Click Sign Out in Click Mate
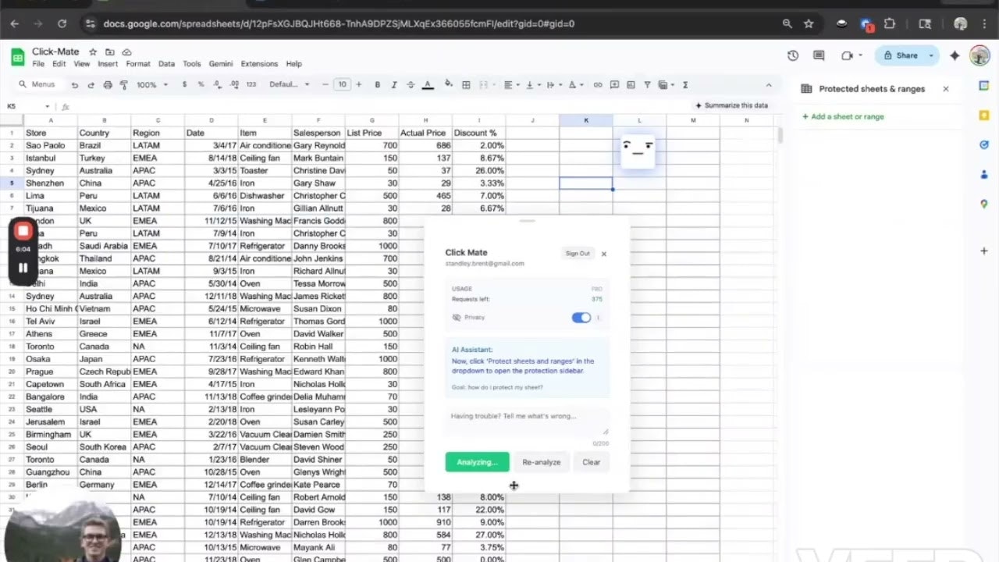Screen dimensions: 999x562 coord(578,254)
